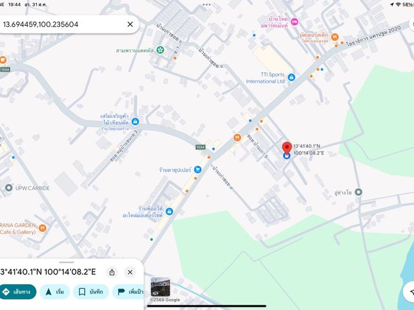Clear the coordinates search field
Screen dimensions: 414x310
click(130, 25)
